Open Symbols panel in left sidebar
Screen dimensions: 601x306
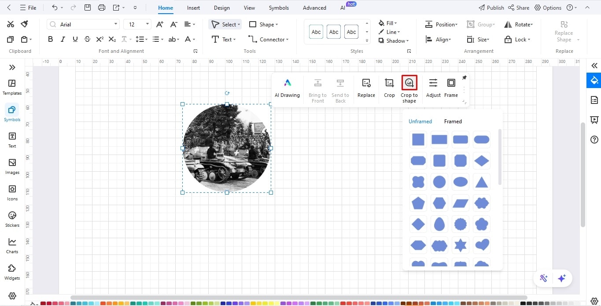(x=12, y=114)
